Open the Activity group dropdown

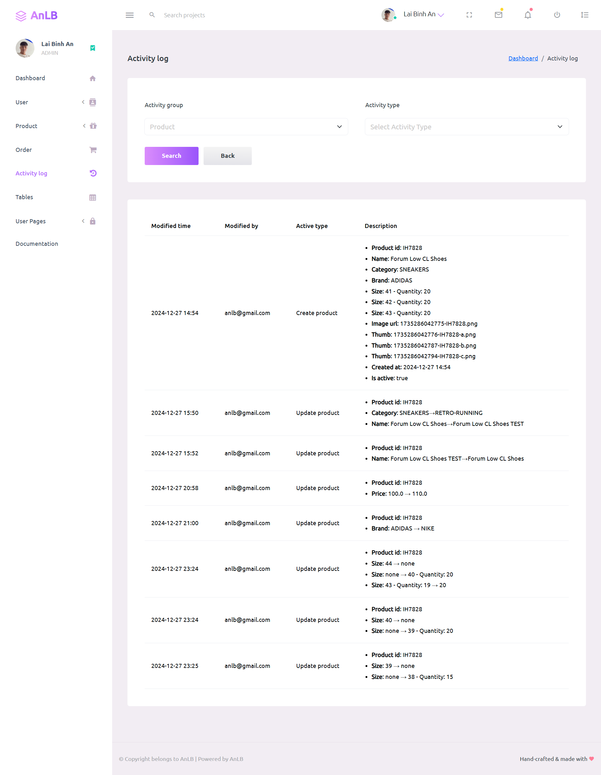tap(246, 127)
